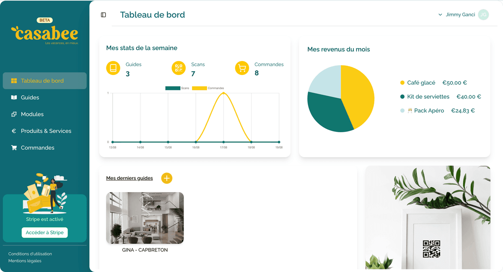
Task: Click the yellow Guides stat book icon
Action: click(113, 68)
